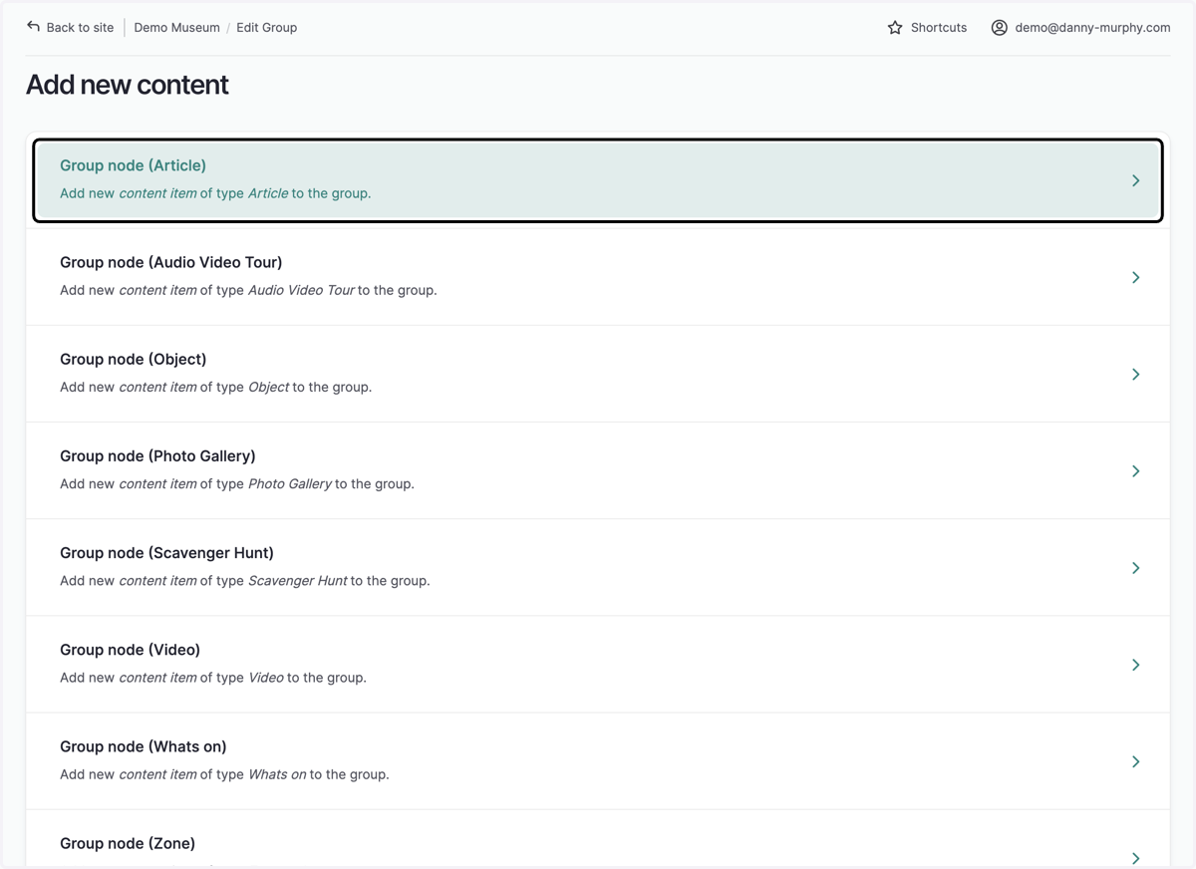This screenshot has height=869, width=1196.
Task: Click the description mentioning type Photo Gallery
Action: [x=237, y=483]
